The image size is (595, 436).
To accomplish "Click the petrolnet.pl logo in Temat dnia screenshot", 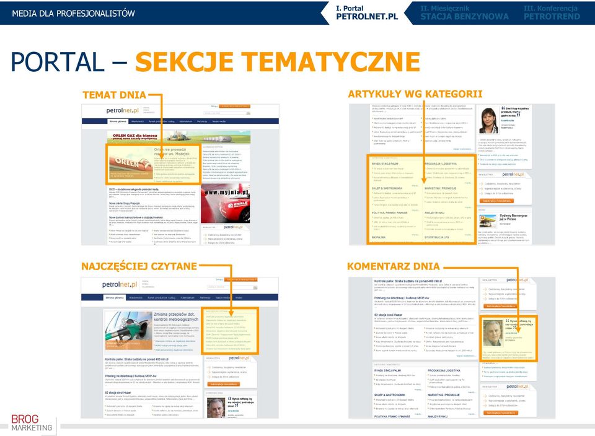I will coord(122,110).
